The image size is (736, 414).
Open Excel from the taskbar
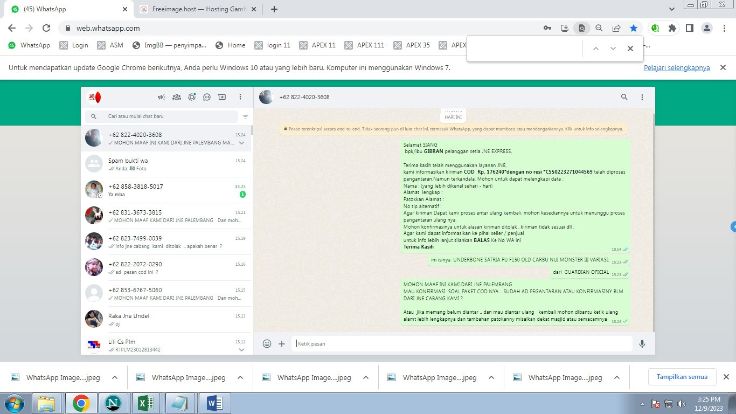(x=147, y=403)
